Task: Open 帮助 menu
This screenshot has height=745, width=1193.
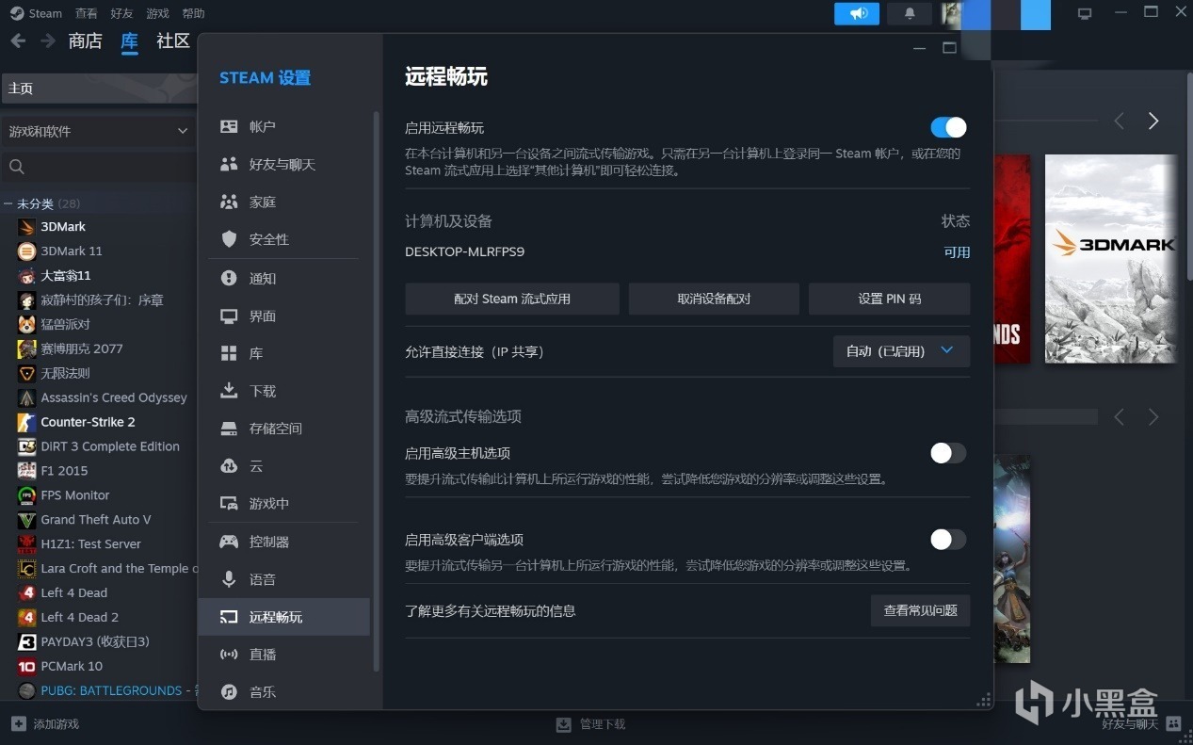Action: click(x=193, y=13)
